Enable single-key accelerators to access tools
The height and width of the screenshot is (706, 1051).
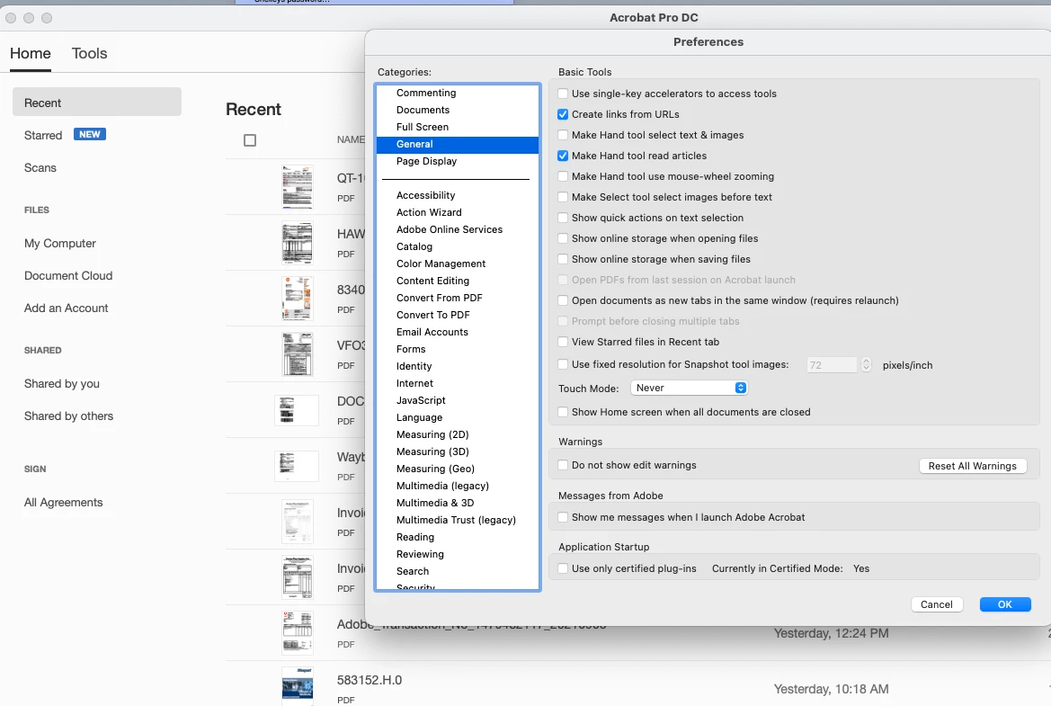point(563,94)
